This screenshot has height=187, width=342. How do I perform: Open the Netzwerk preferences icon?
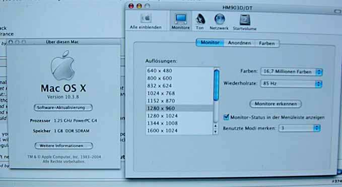[219, 21]
